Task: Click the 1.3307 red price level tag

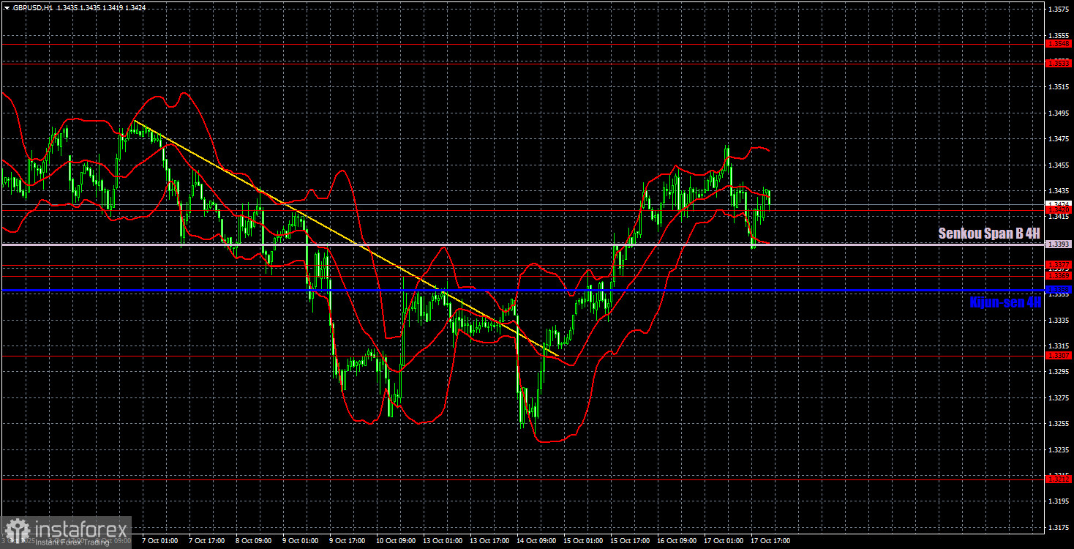Action: 1059,356
